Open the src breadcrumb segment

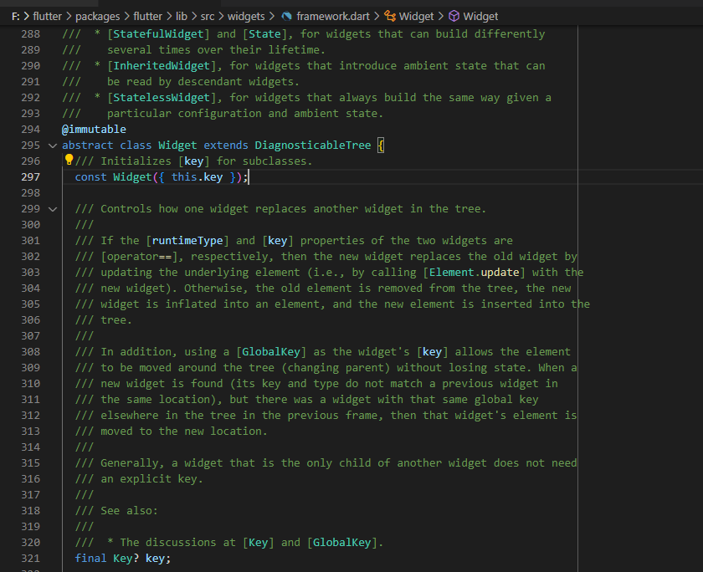(x=208, y=17)
